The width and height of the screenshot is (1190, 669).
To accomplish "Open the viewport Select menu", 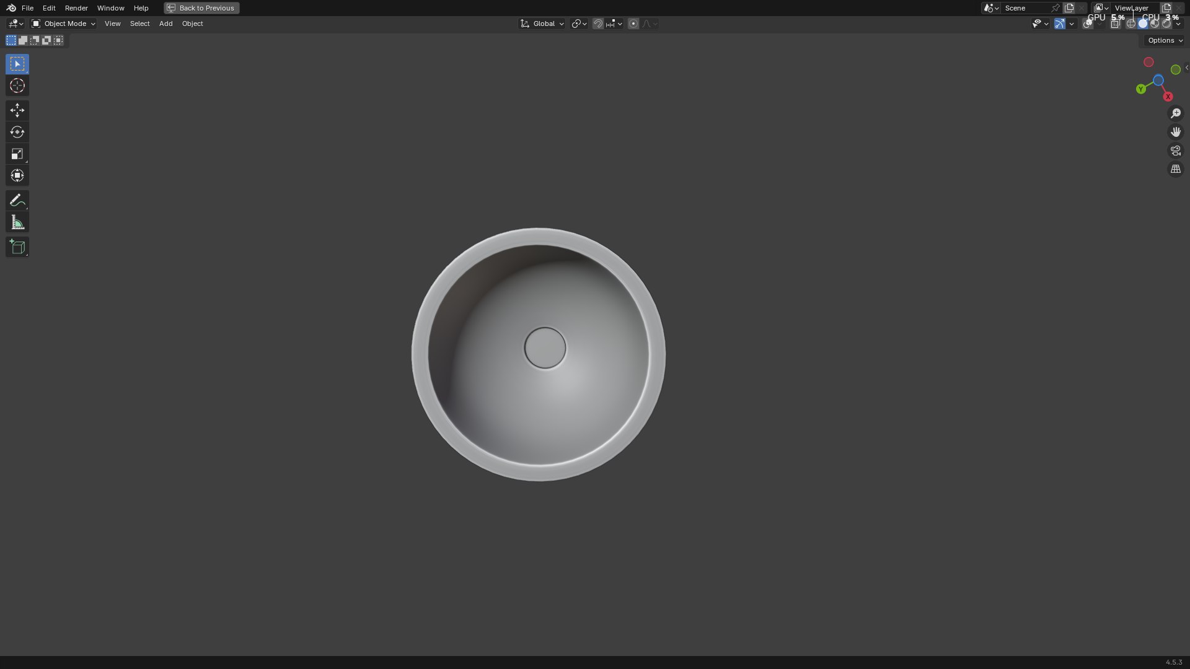I will 139,24.
